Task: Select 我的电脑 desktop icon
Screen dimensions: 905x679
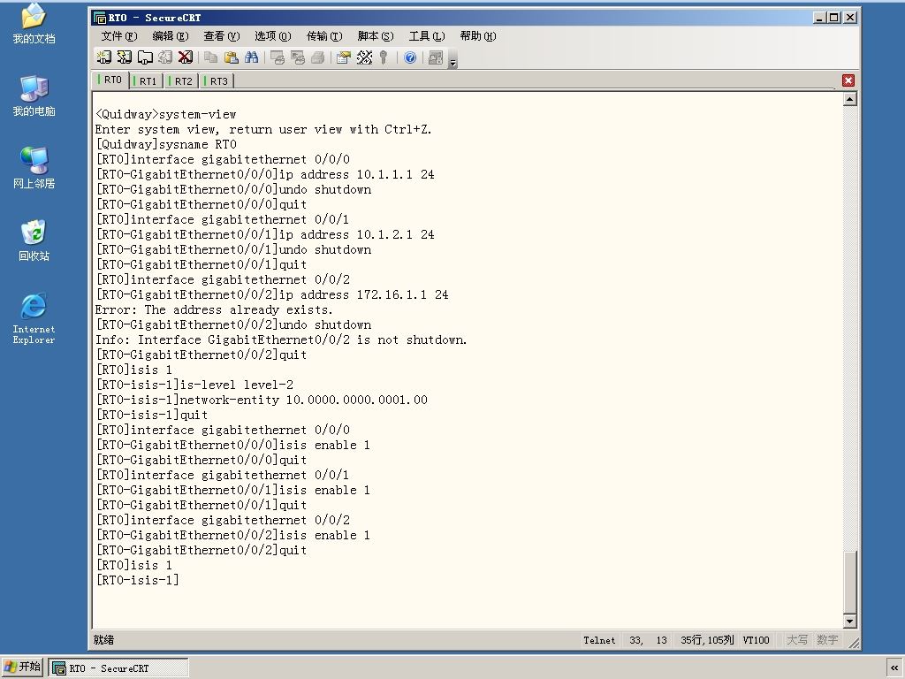Action: coord(34,95)
